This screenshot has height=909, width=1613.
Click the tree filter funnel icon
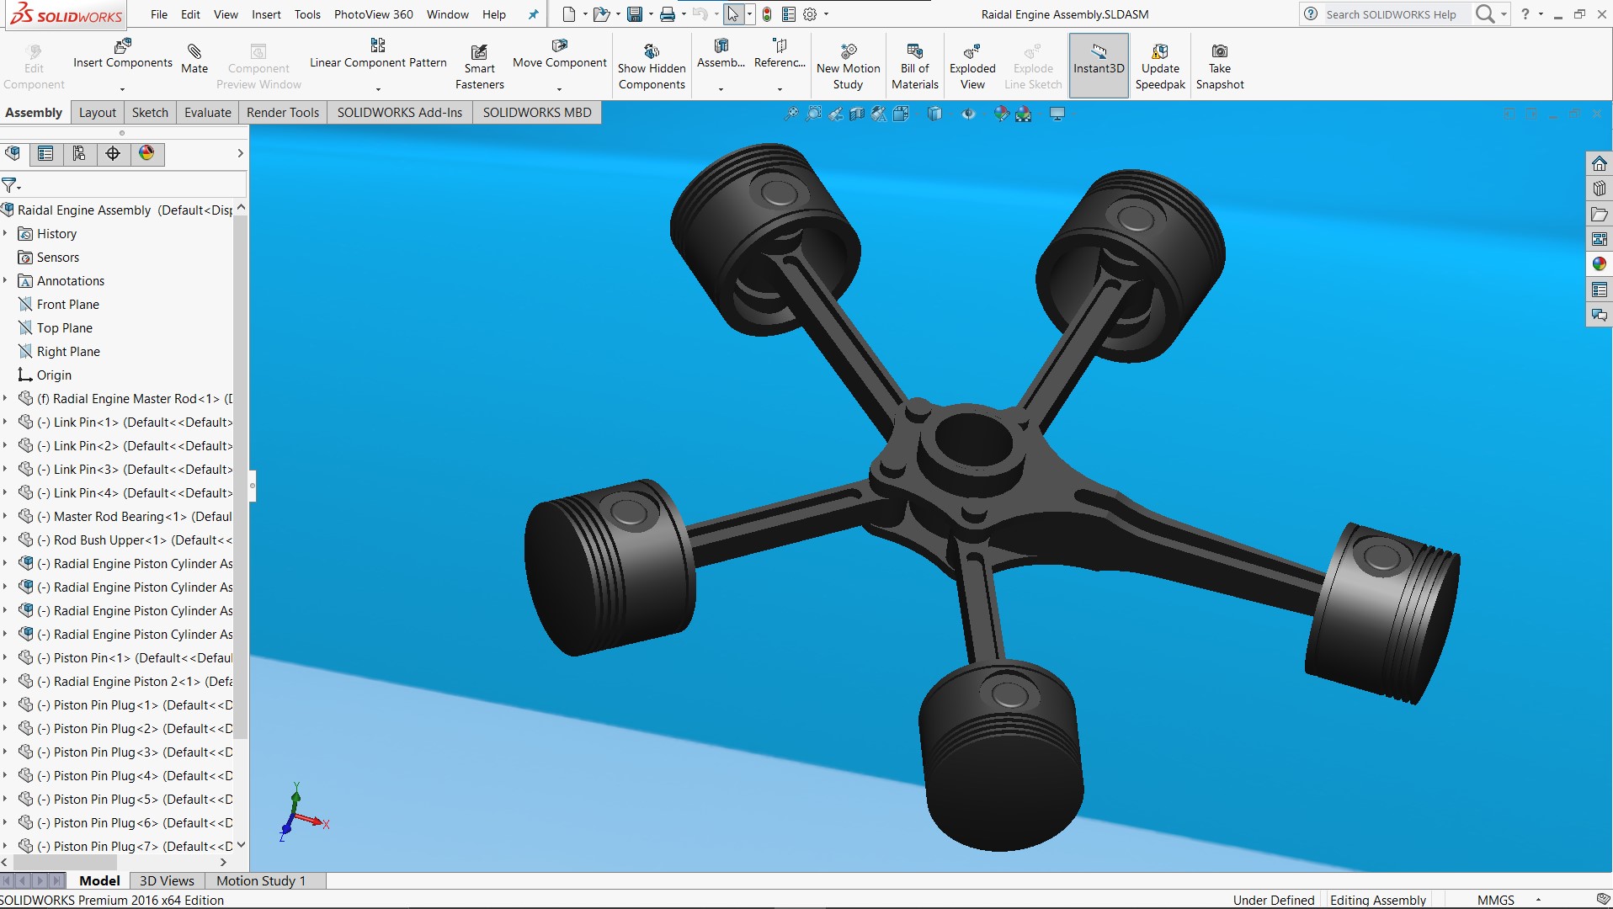[10, 184]
